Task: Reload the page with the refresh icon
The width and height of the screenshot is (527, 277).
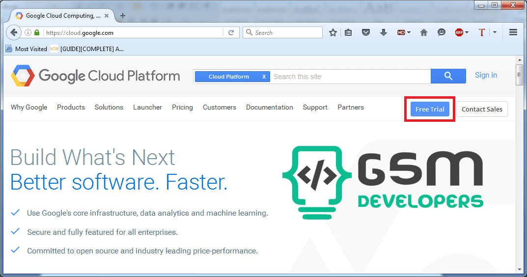Action: [231, 32]
